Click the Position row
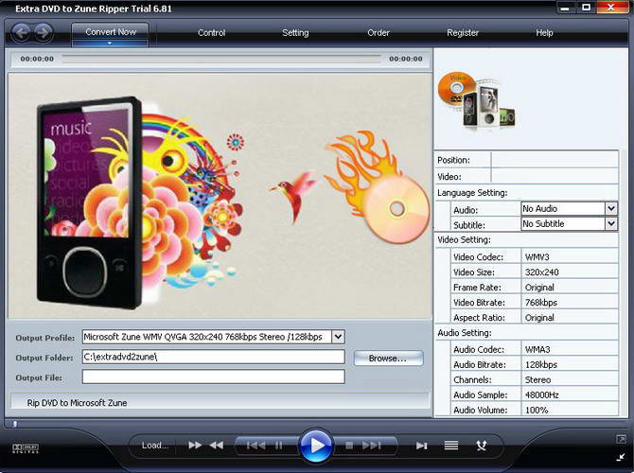The image size is (634, 473). click(x=526, y=160)
